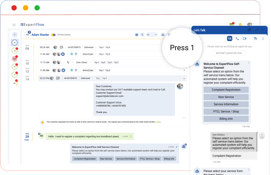Select the JT conversation in sidebar
This screenshot has width=271, height=175.
[x=15, y=75]
